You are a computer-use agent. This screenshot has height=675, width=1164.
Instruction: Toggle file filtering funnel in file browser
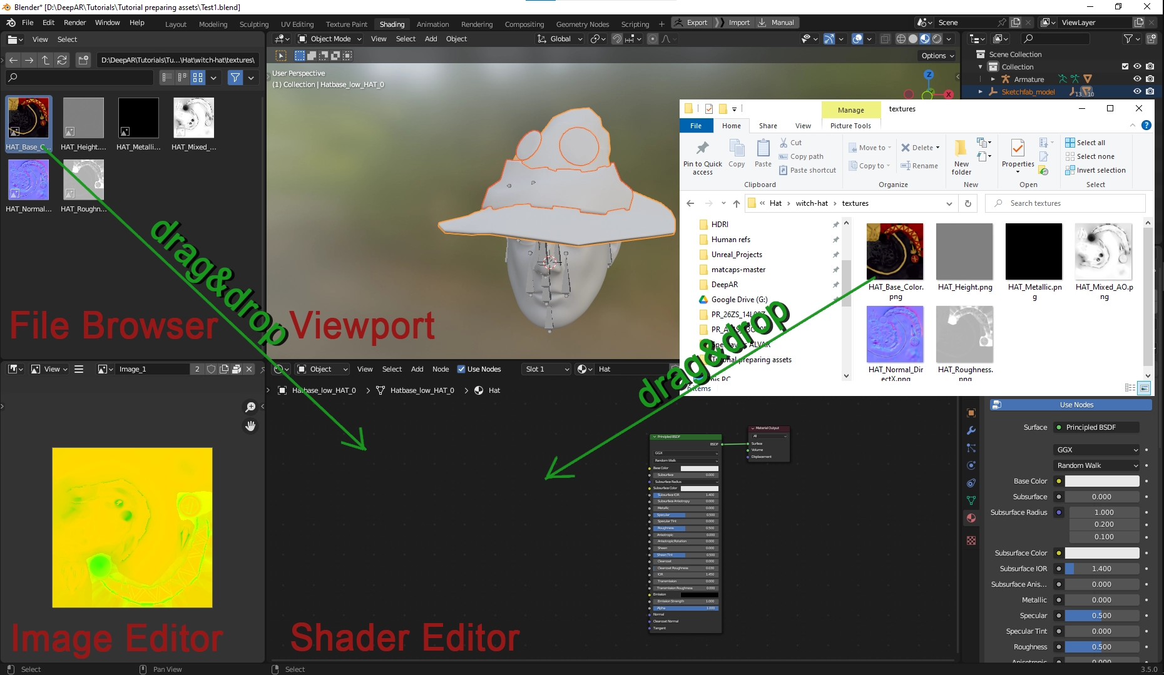(x=235, y=78)
